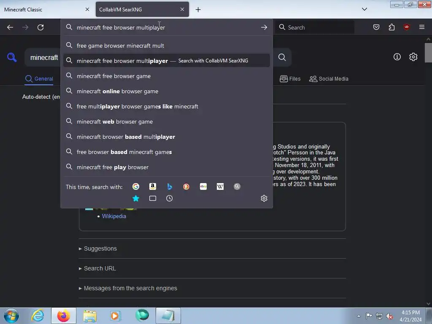Go back to the previous page
Image resolution: width=432 pixels, height=324 pixels.
(10, 27)
